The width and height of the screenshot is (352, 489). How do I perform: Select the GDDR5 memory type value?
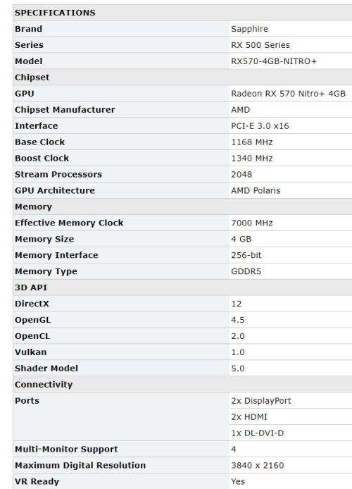[246, 272]
